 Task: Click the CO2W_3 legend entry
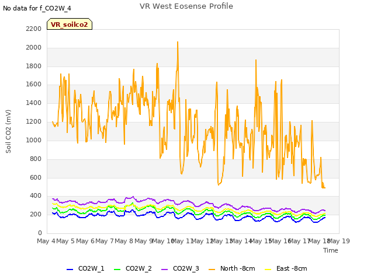pyautogui.click(x=180, y=269)
